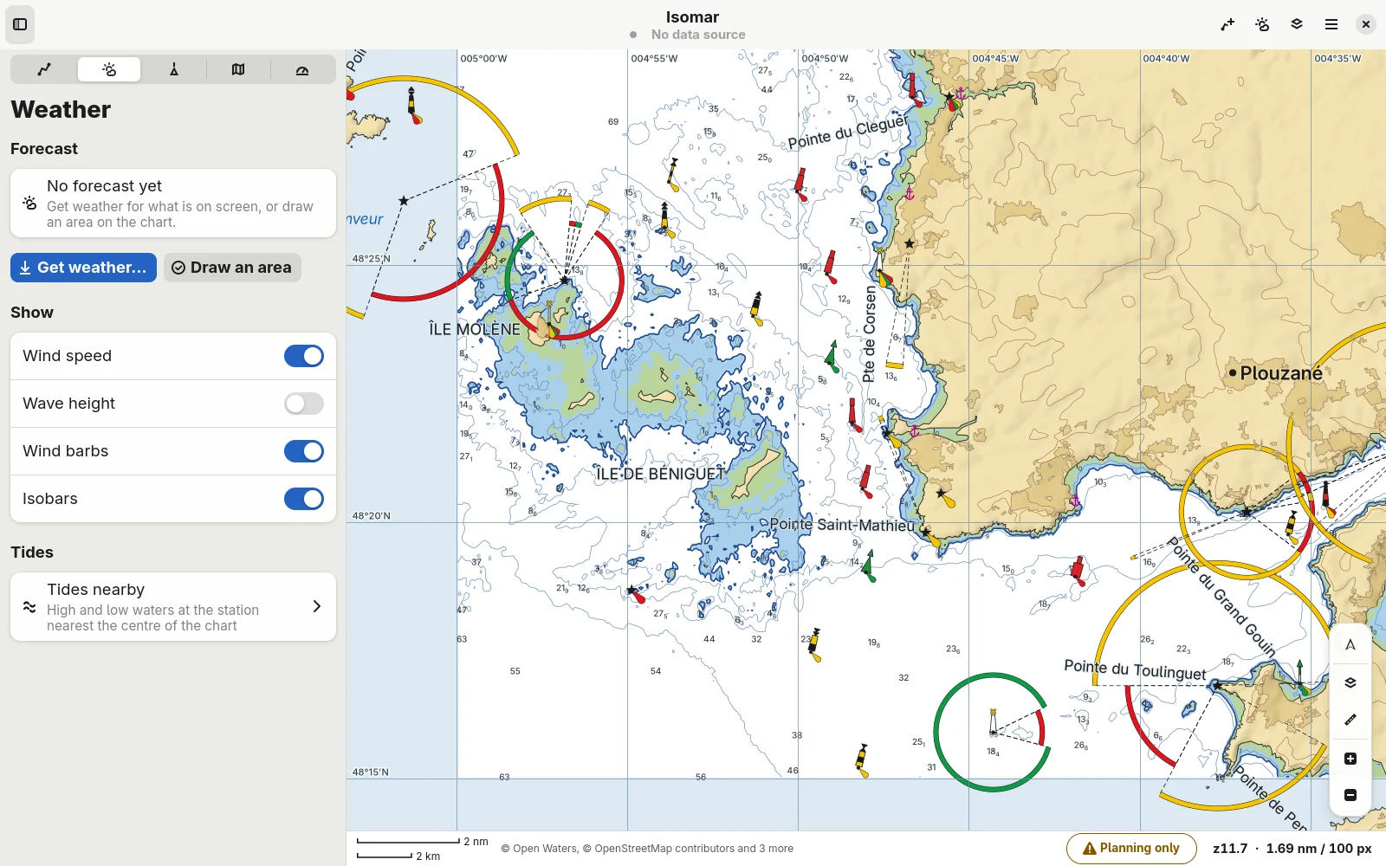Viewport: 1386px width, 866px height.
Task: Enable the Wave height switch
Action: click(304, 404)
